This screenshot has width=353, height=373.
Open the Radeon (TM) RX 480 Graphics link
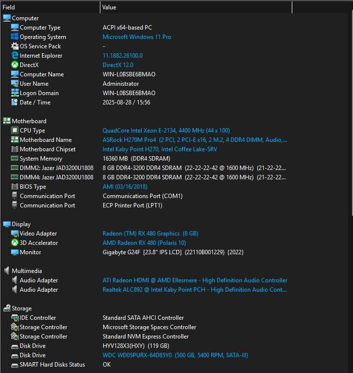[x=151, y=234]
